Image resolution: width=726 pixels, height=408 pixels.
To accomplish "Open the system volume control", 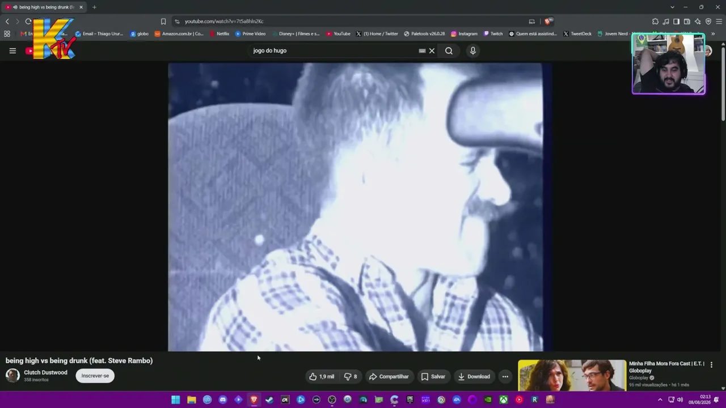I will click(x=680, y=400).
